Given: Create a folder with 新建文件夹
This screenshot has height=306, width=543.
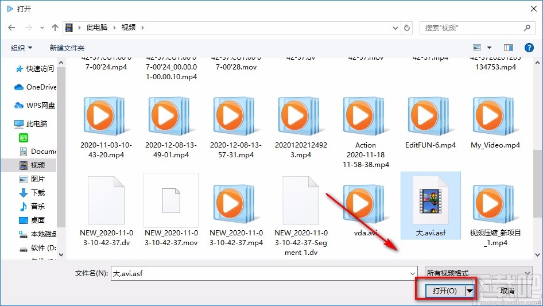Looking at the screenshot, I should [x=67, y=48].
